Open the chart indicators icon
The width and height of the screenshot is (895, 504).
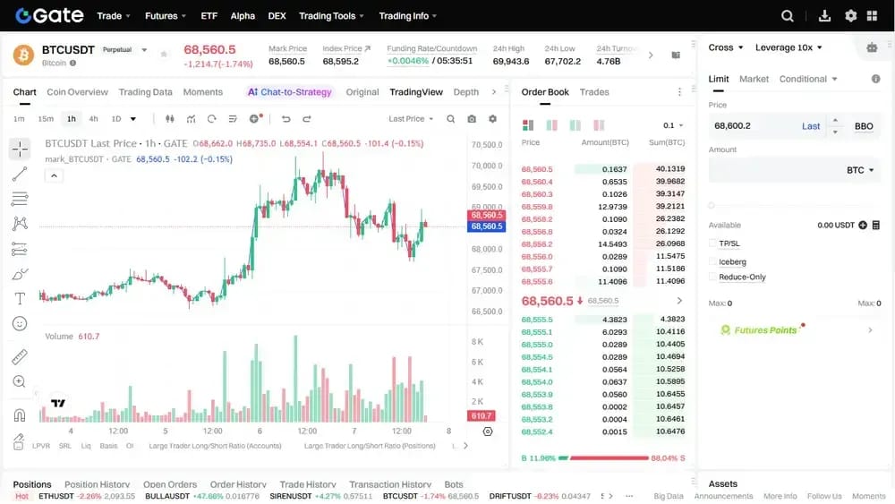pos(191,119)
